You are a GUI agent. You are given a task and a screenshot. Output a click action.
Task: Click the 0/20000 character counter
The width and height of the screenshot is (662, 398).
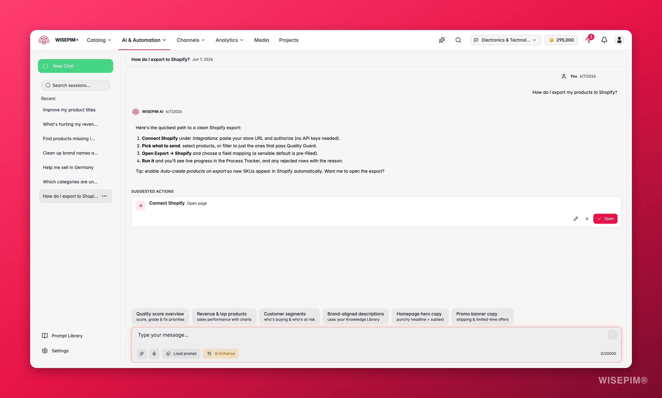point(608,354)
